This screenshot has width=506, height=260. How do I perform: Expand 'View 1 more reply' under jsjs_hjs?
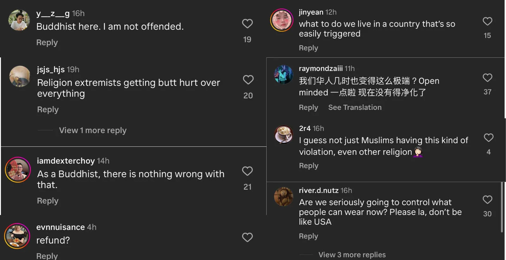coord(93,130)
